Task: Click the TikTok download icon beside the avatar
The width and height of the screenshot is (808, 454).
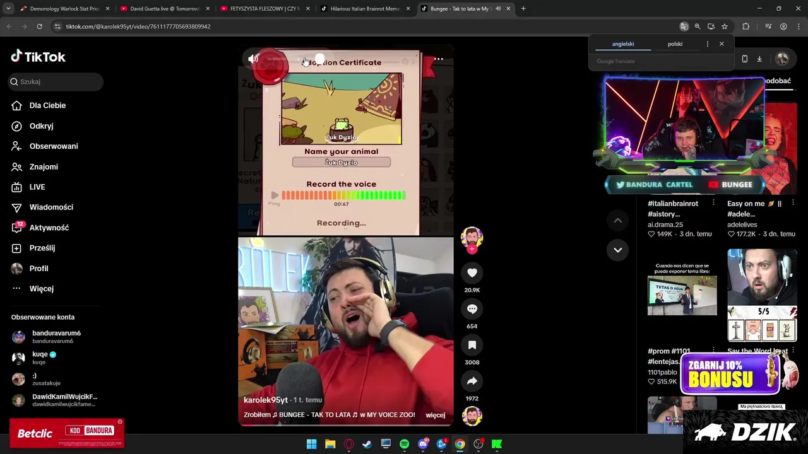Action: pyautogui.click(x=759, y=59)
